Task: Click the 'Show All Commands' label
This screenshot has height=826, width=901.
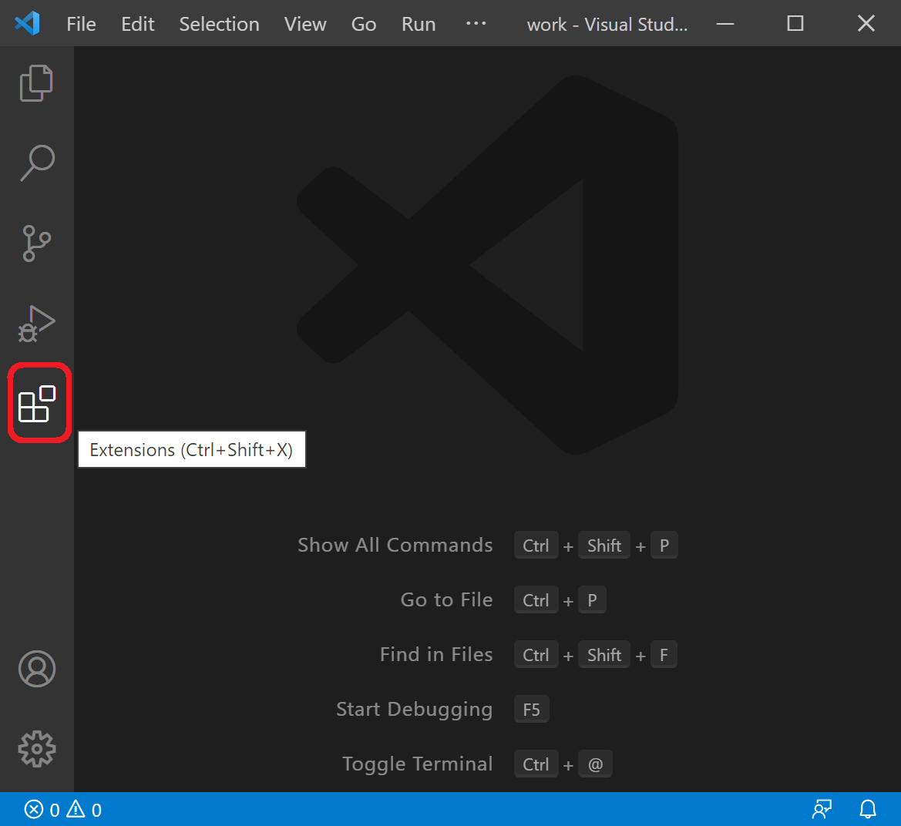Action: click(x=395, y=545)
